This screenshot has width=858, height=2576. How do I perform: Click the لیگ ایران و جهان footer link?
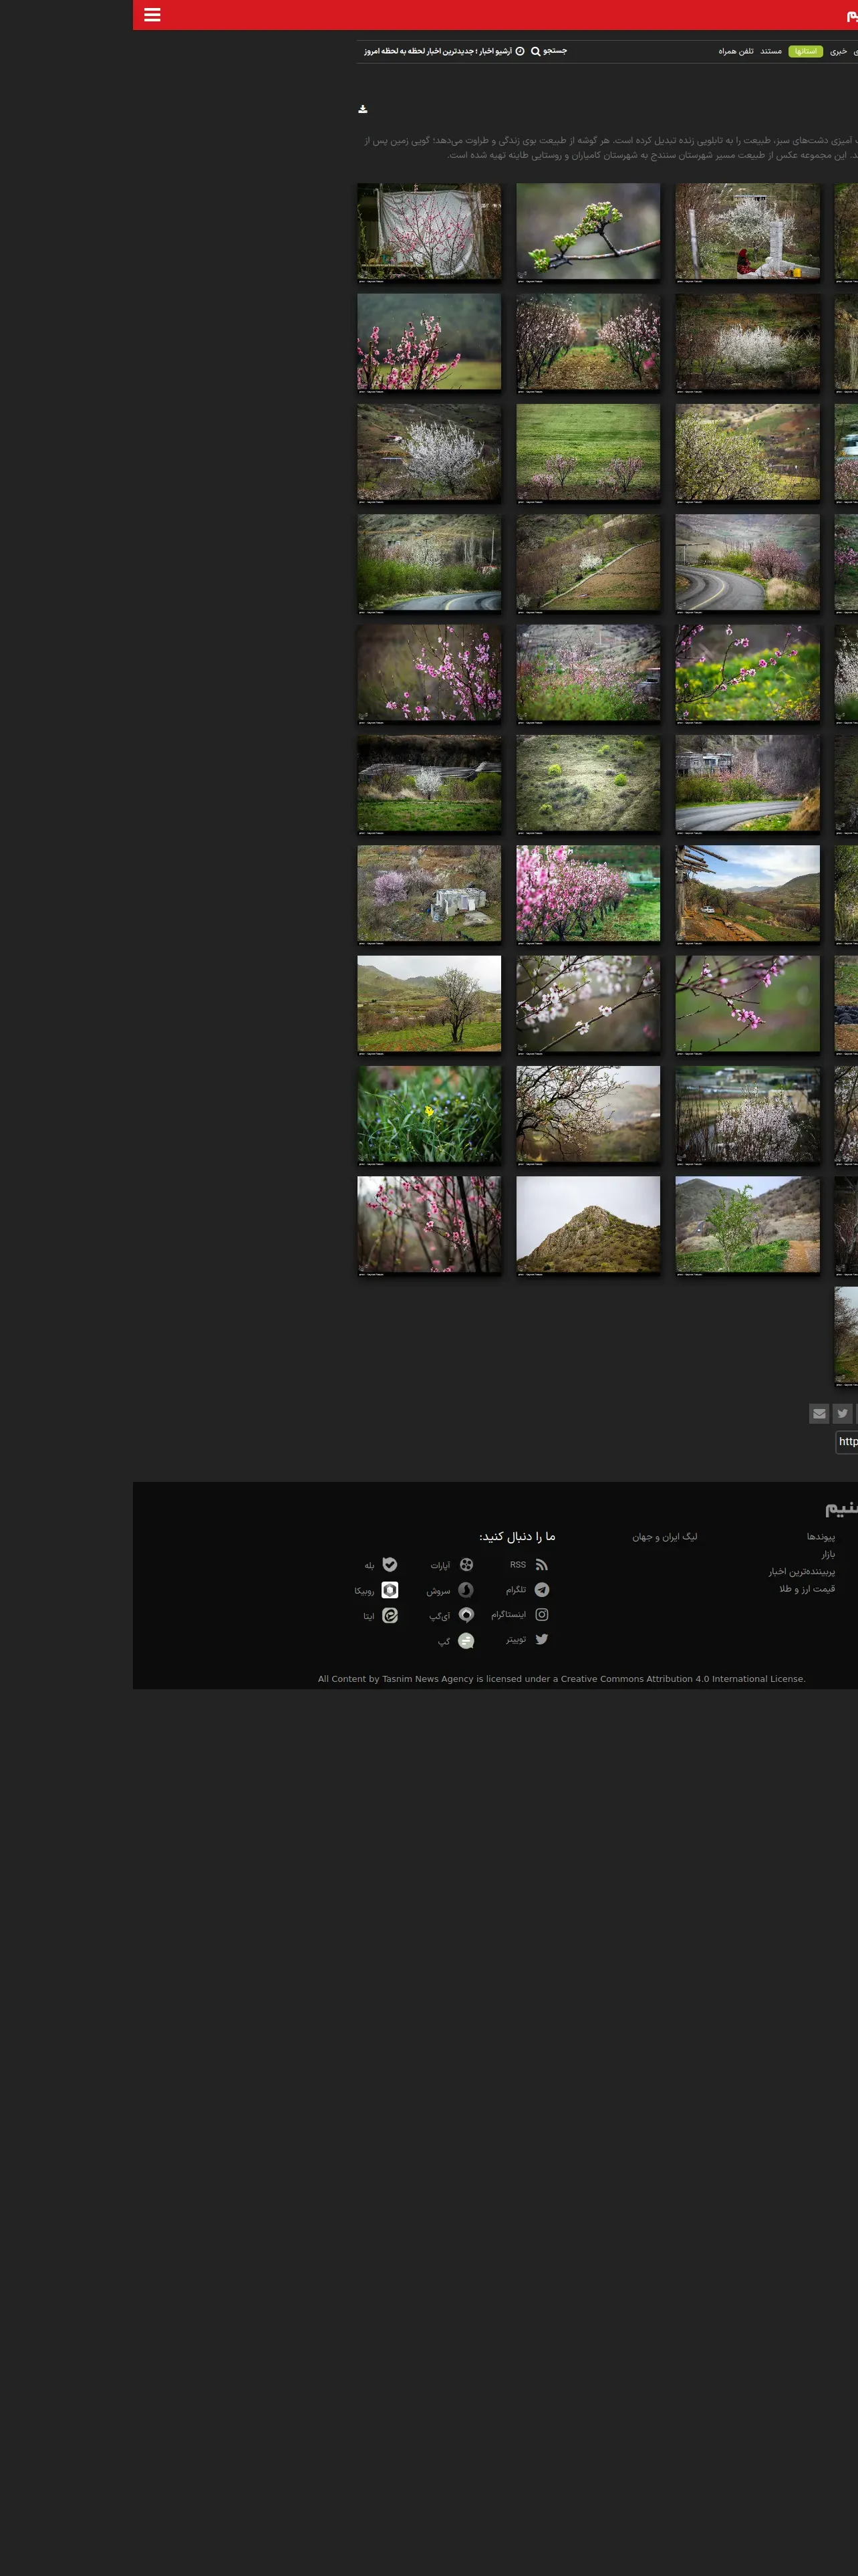point(664,1537)
